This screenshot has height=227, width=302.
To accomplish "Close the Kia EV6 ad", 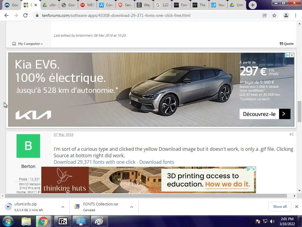I will 292,55.
